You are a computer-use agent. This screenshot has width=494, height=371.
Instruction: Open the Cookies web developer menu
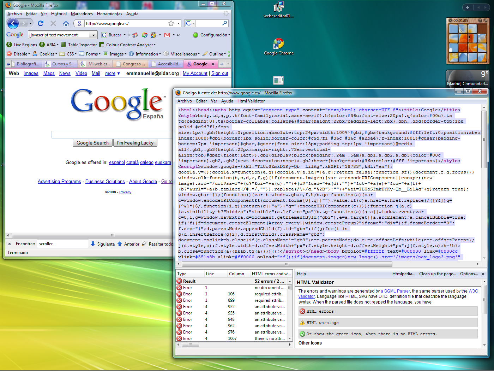[45, 54]
